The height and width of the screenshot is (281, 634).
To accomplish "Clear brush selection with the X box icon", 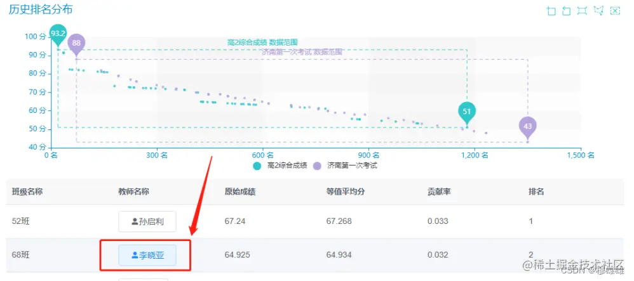I will 615,11.
